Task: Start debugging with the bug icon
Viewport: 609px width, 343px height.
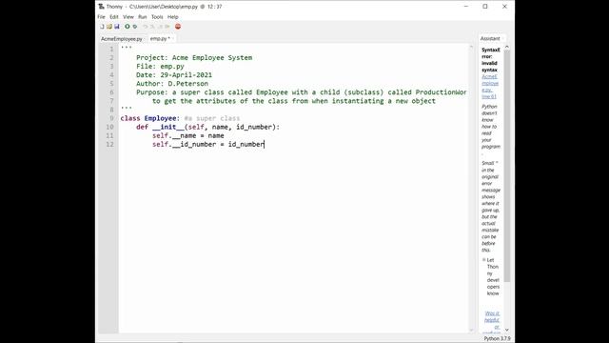Action: (135, 27)
